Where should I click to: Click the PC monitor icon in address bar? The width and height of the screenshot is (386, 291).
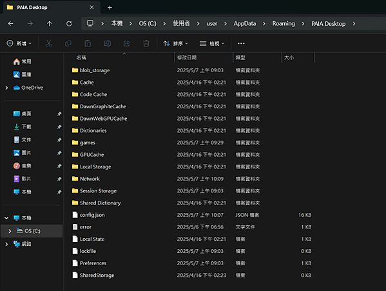(x=90, y=23)
